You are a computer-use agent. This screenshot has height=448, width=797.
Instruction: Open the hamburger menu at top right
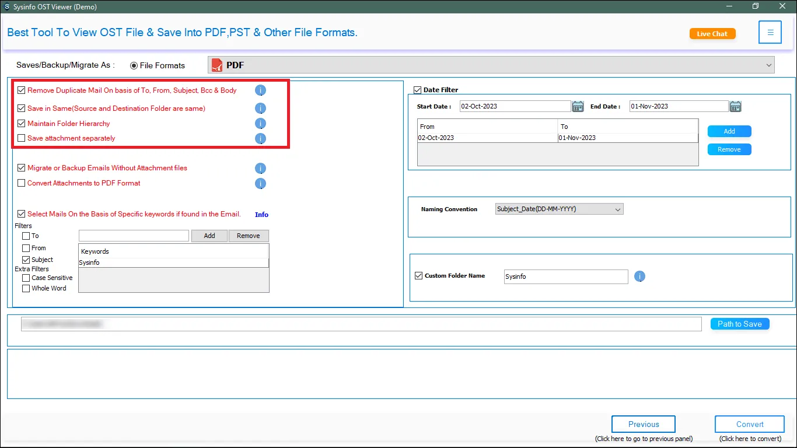pyautogui.click(x=770, y=33)
